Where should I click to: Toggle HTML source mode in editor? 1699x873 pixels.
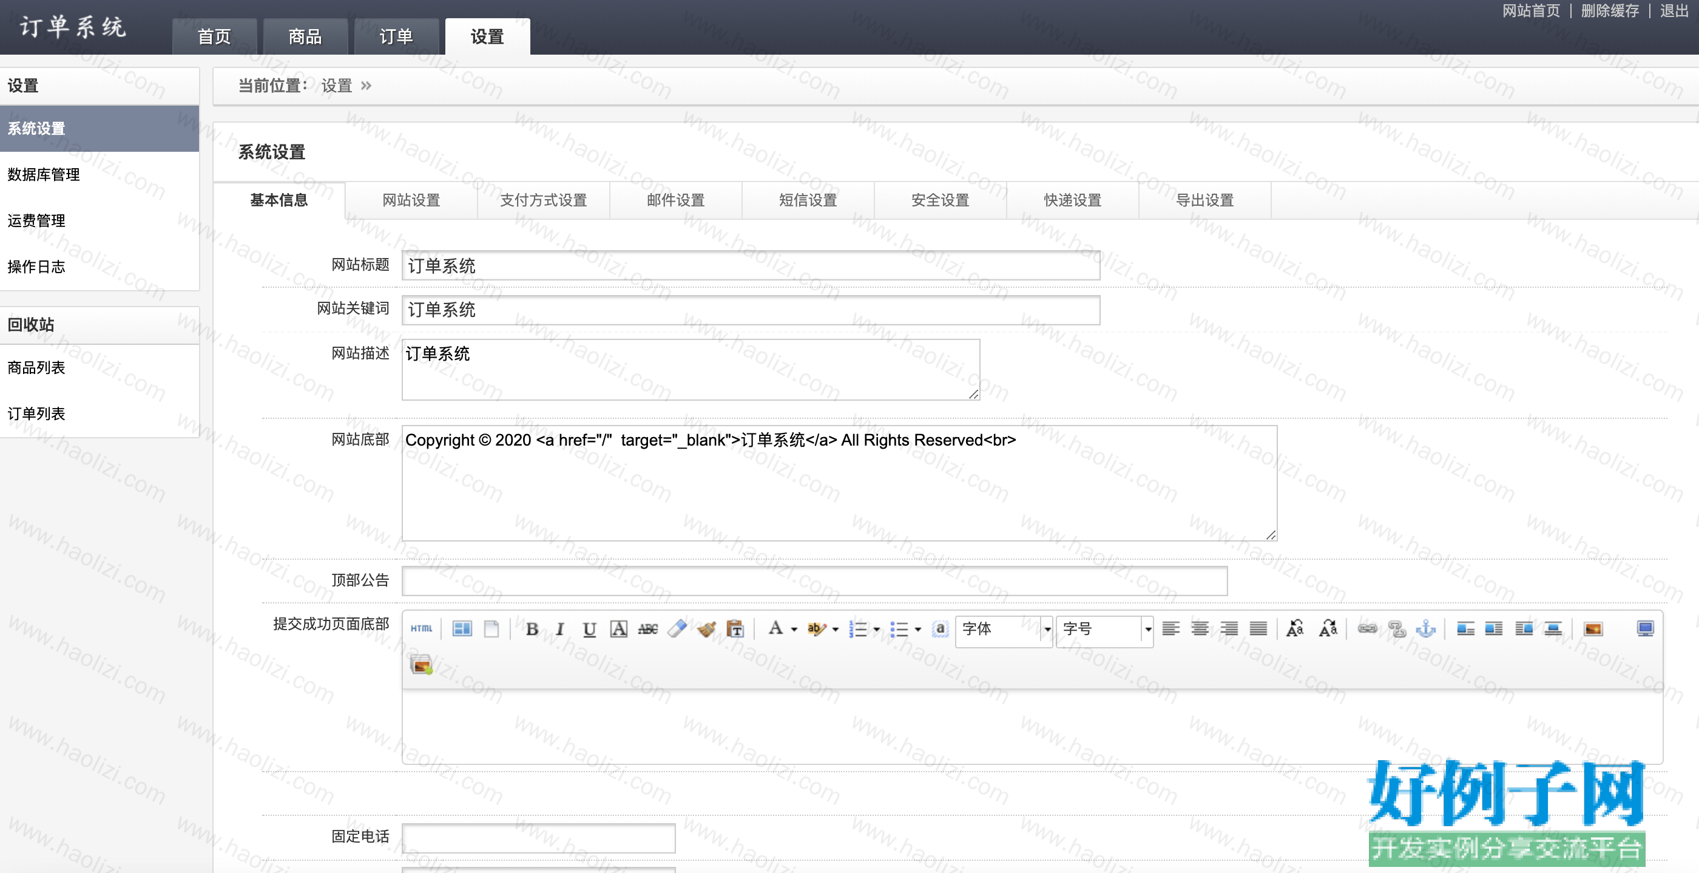(x=422, y=628)
